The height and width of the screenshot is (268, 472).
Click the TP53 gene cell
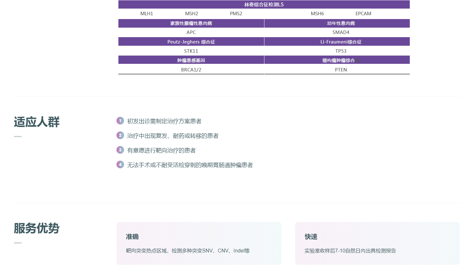click(x=341, y=51)
